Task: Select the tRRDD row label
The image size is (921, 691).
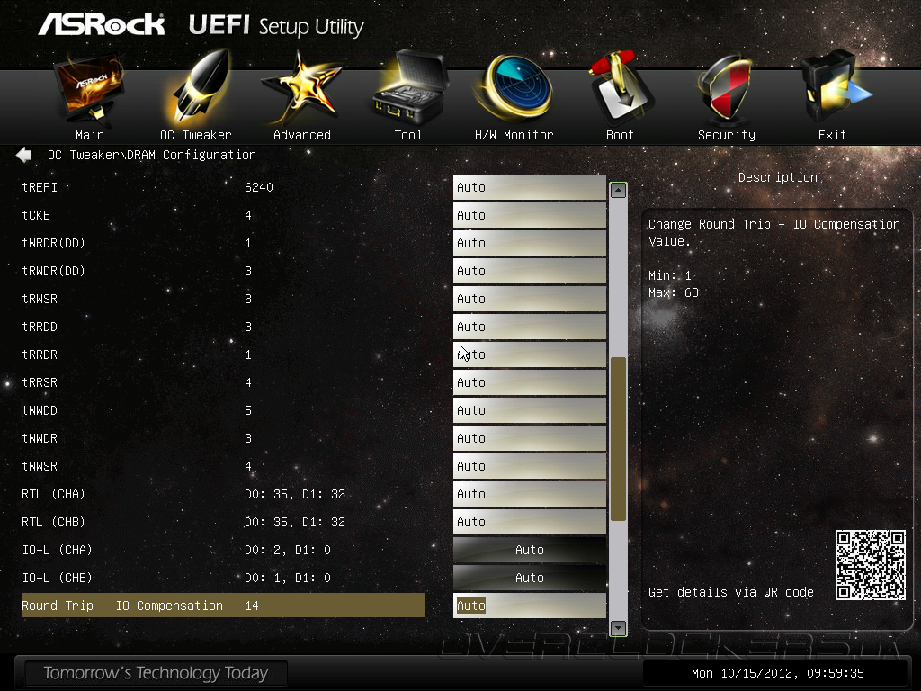Action: point(40,327)
